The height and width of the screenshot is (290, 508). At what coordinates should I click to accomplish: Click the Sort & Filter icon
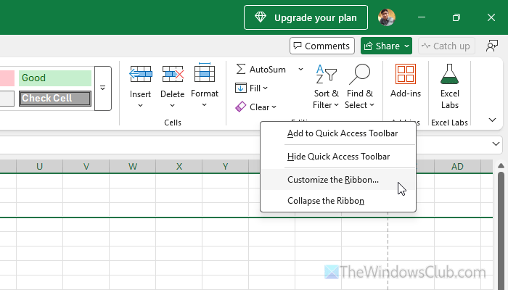[x=327, y=74]
